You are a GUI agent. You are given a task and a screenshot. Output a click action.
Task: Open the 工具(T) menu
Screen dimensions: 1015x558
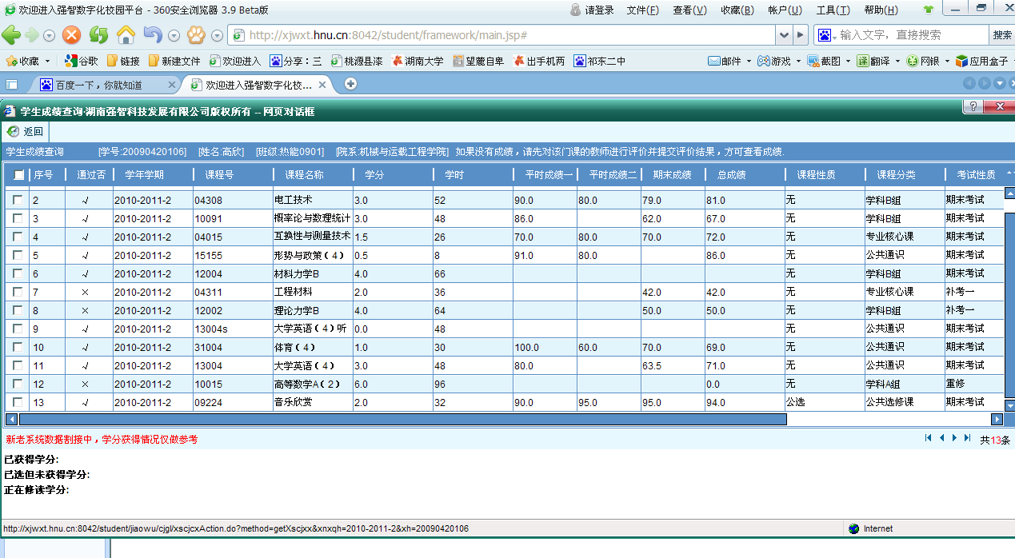[x=830, y=10]
